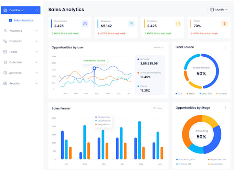Open the Month dropdown in Opportunities by user
Image resolution: width=234 pixels, height=170 pixels.
pyautogui.click(x=159, y=47)
